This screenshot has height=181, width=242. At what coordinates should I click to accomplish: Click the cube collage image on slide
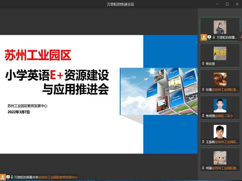click(159, 91)
